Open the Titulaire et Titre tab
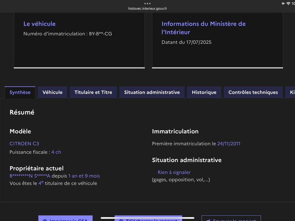The height and width of the screenshot is (221, 295). pos(93,92)
